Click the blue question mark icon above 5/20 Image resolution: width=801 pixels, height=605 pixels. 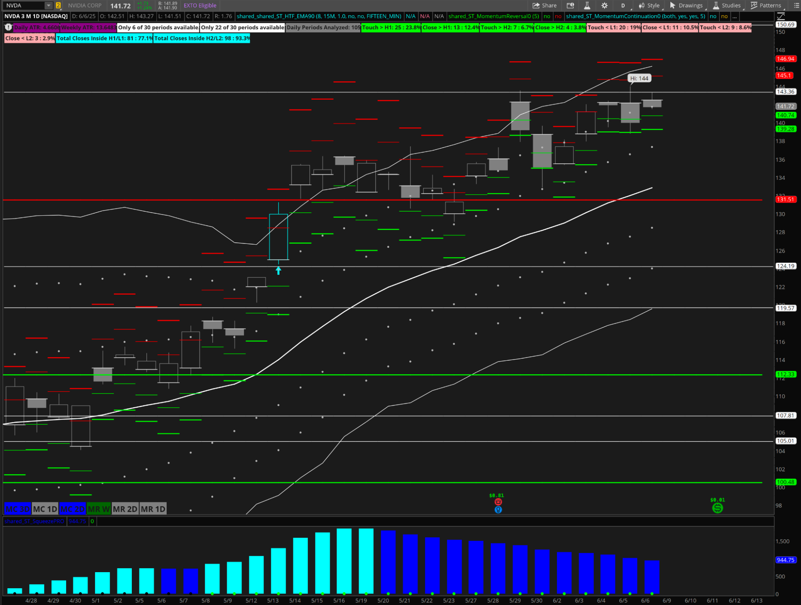(498, 509)
